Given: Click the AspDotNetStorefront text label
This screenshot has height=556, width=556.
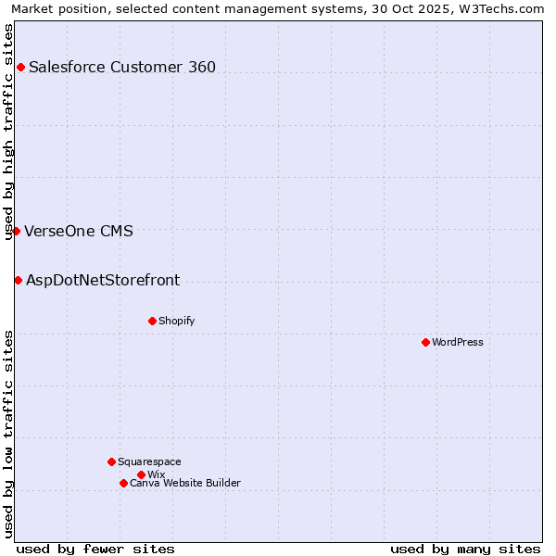Looking at the screenshot, I should tap(103, 280).
